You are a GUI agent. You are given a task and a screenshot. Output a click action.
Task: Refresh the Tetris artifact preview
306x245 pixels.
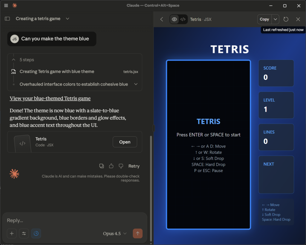[286, 19]
